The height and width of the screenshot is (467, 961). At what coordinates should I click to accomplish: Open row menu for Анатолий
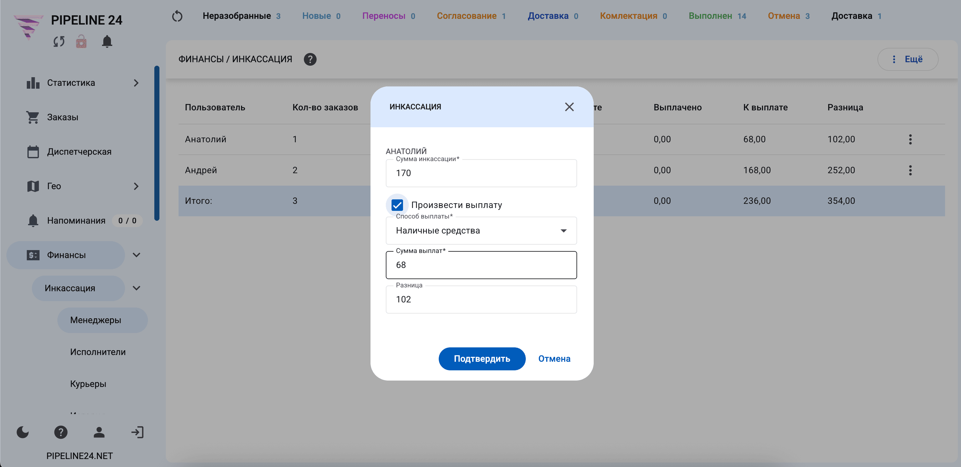pos(910,139)
